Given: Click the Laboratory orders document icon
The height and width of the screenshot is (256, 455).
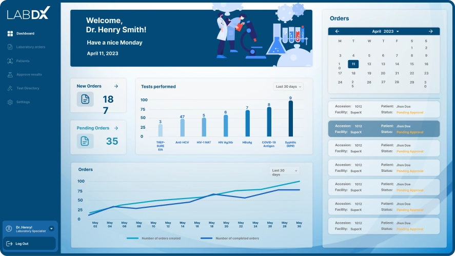Looking at the screenshot, I should (10, 47).
